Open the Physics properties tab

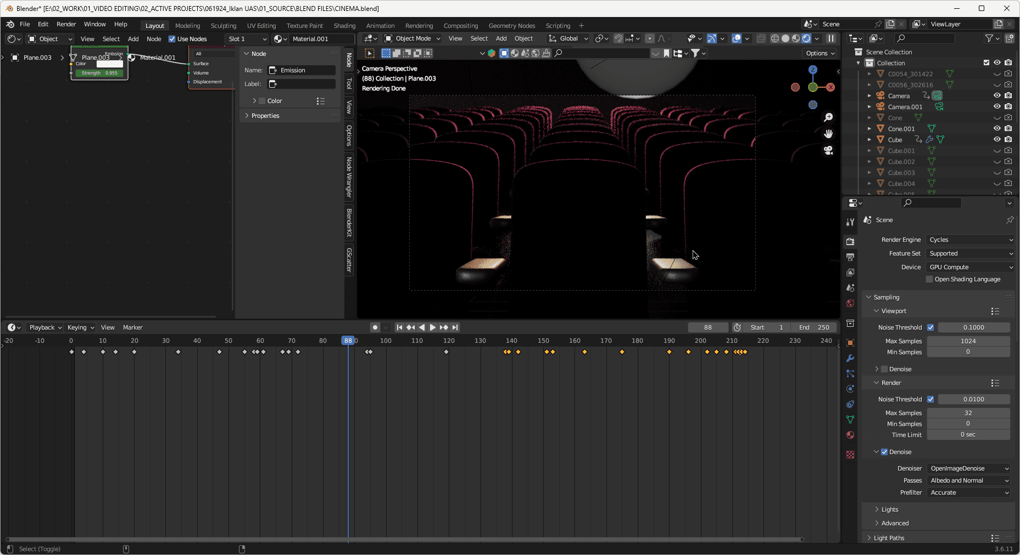coord(850,389)
